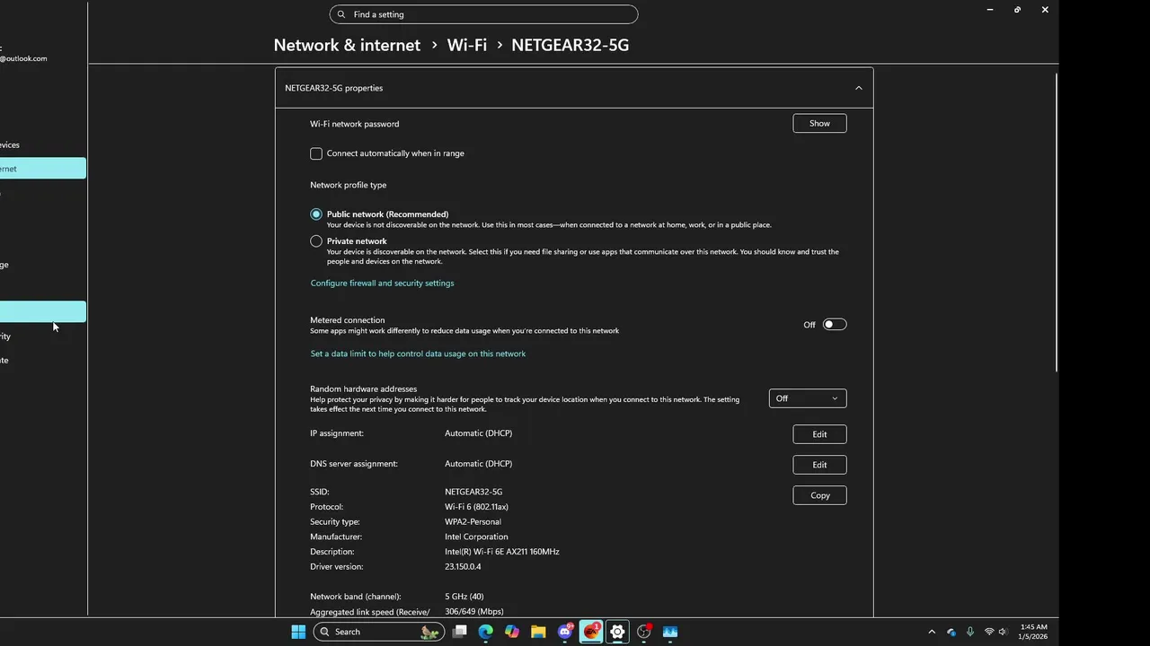
Task: Navigate to the Wi-Fi breadcrumb
Action: coord(467,45)
